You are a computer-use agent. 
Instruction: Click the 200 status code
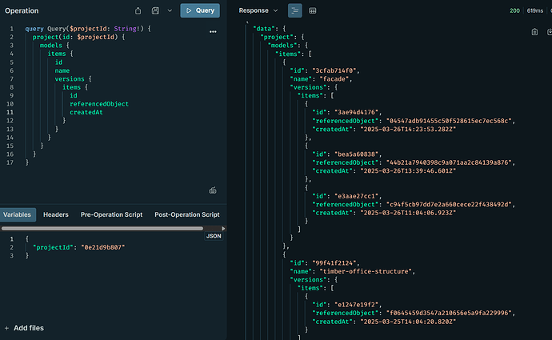tap(514, 10)
